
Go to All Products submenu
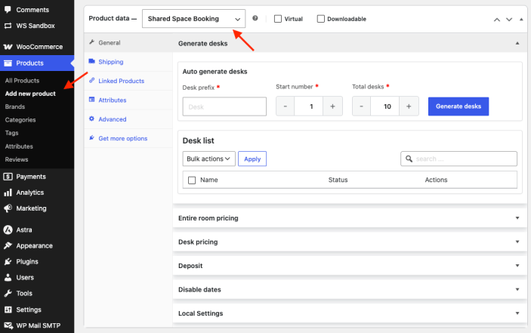click(22, 81)
